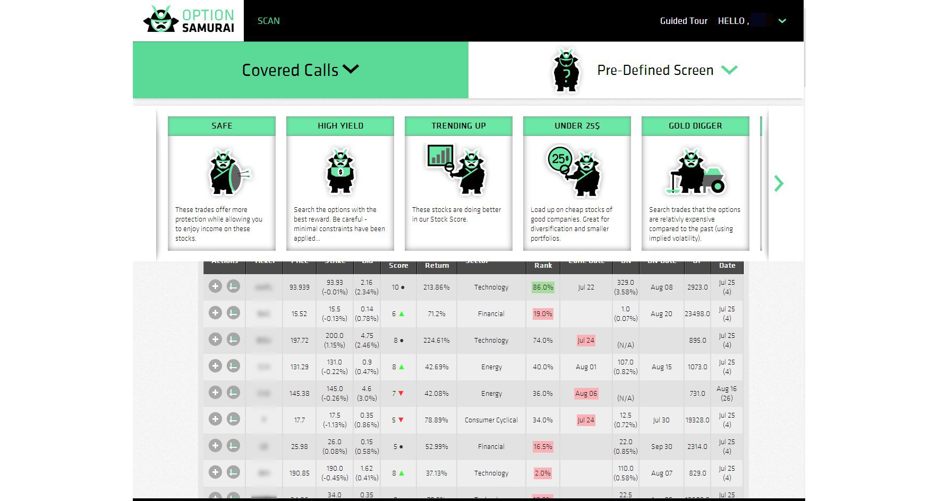Open the user account dropdown arrow
The height and width of the screenshot is (501, 938).
click(782, 21)
